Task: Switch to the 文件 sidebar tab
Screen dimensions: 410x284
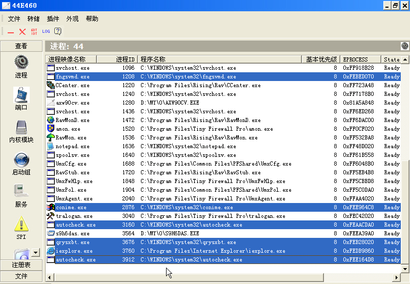Action: pyautogui.click(x=21, y=276)
